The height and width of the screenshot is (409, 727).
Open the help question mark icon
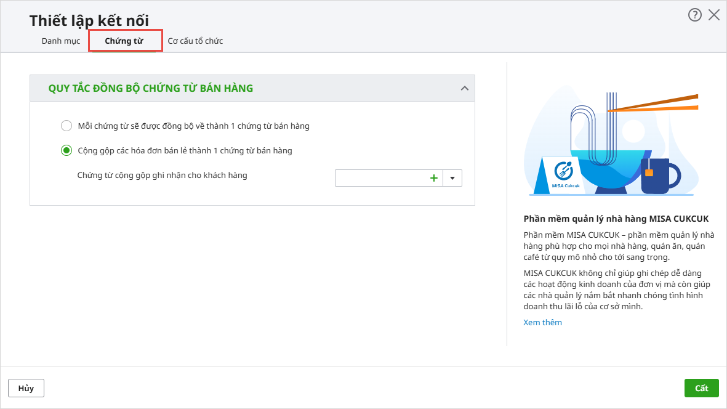click(x=694, y=15)
